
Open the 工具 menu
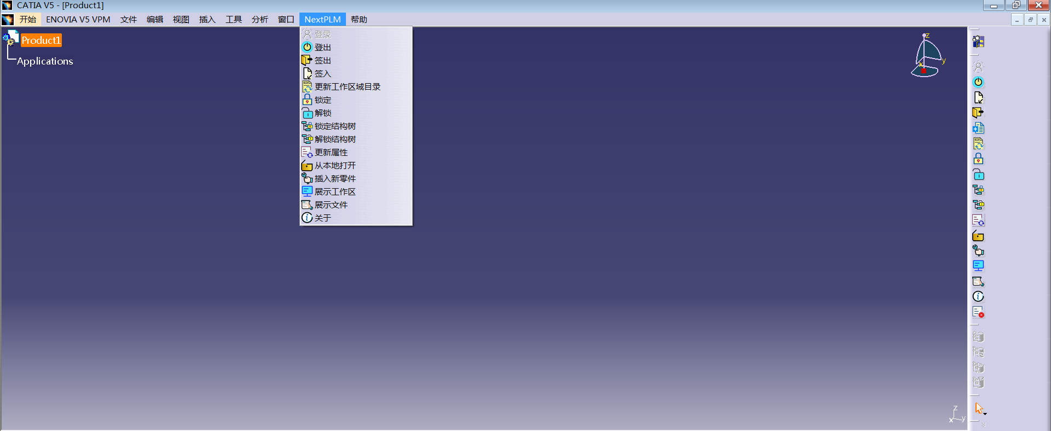point(234,20)
